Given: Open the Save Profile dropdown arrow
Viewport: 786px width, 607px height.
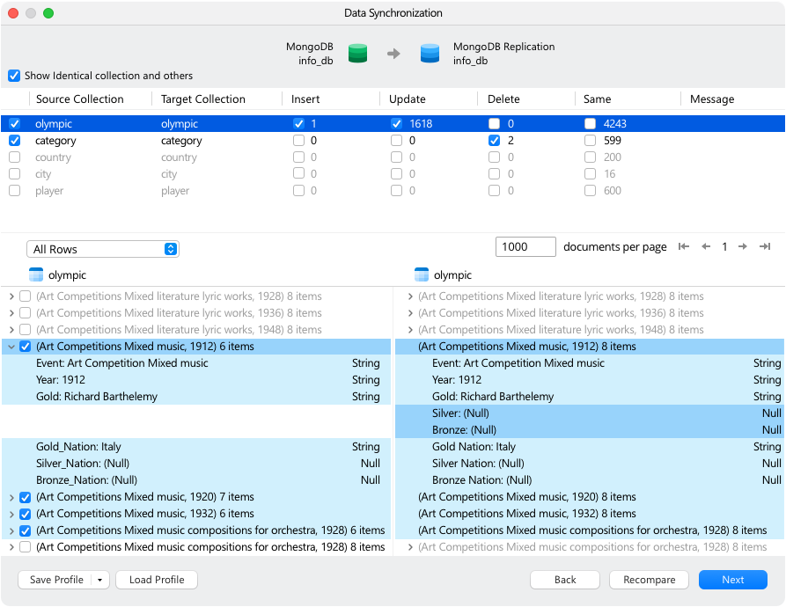Looking at the screenshot, I should [x=99, y=580].
